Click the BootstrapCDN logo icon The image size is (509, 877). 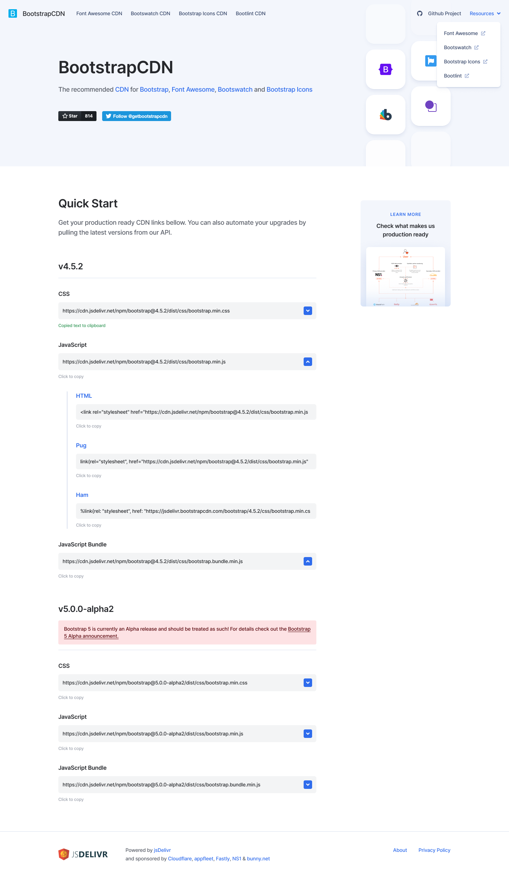click(13, 13)
